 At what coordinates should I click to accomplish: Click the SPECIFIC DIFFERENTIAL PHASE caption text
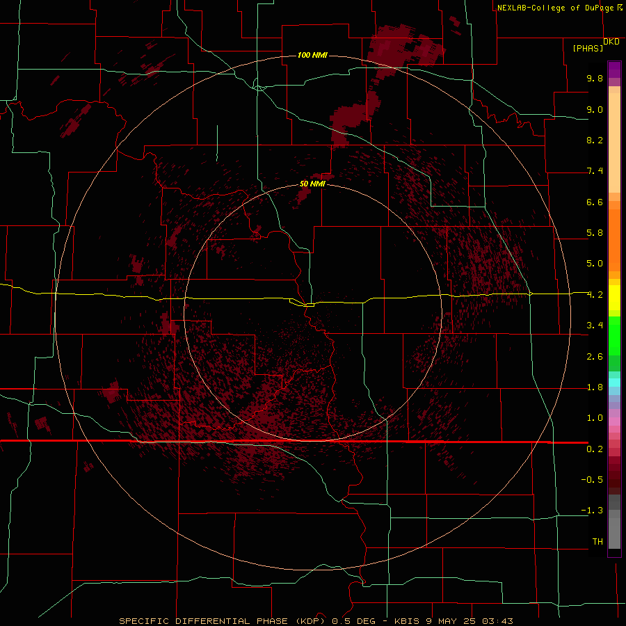click(x=203, y=621)
